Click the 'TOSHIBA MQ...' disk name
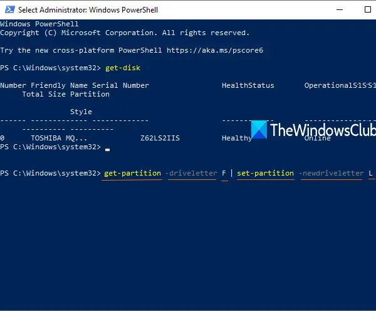 [59, 138]
